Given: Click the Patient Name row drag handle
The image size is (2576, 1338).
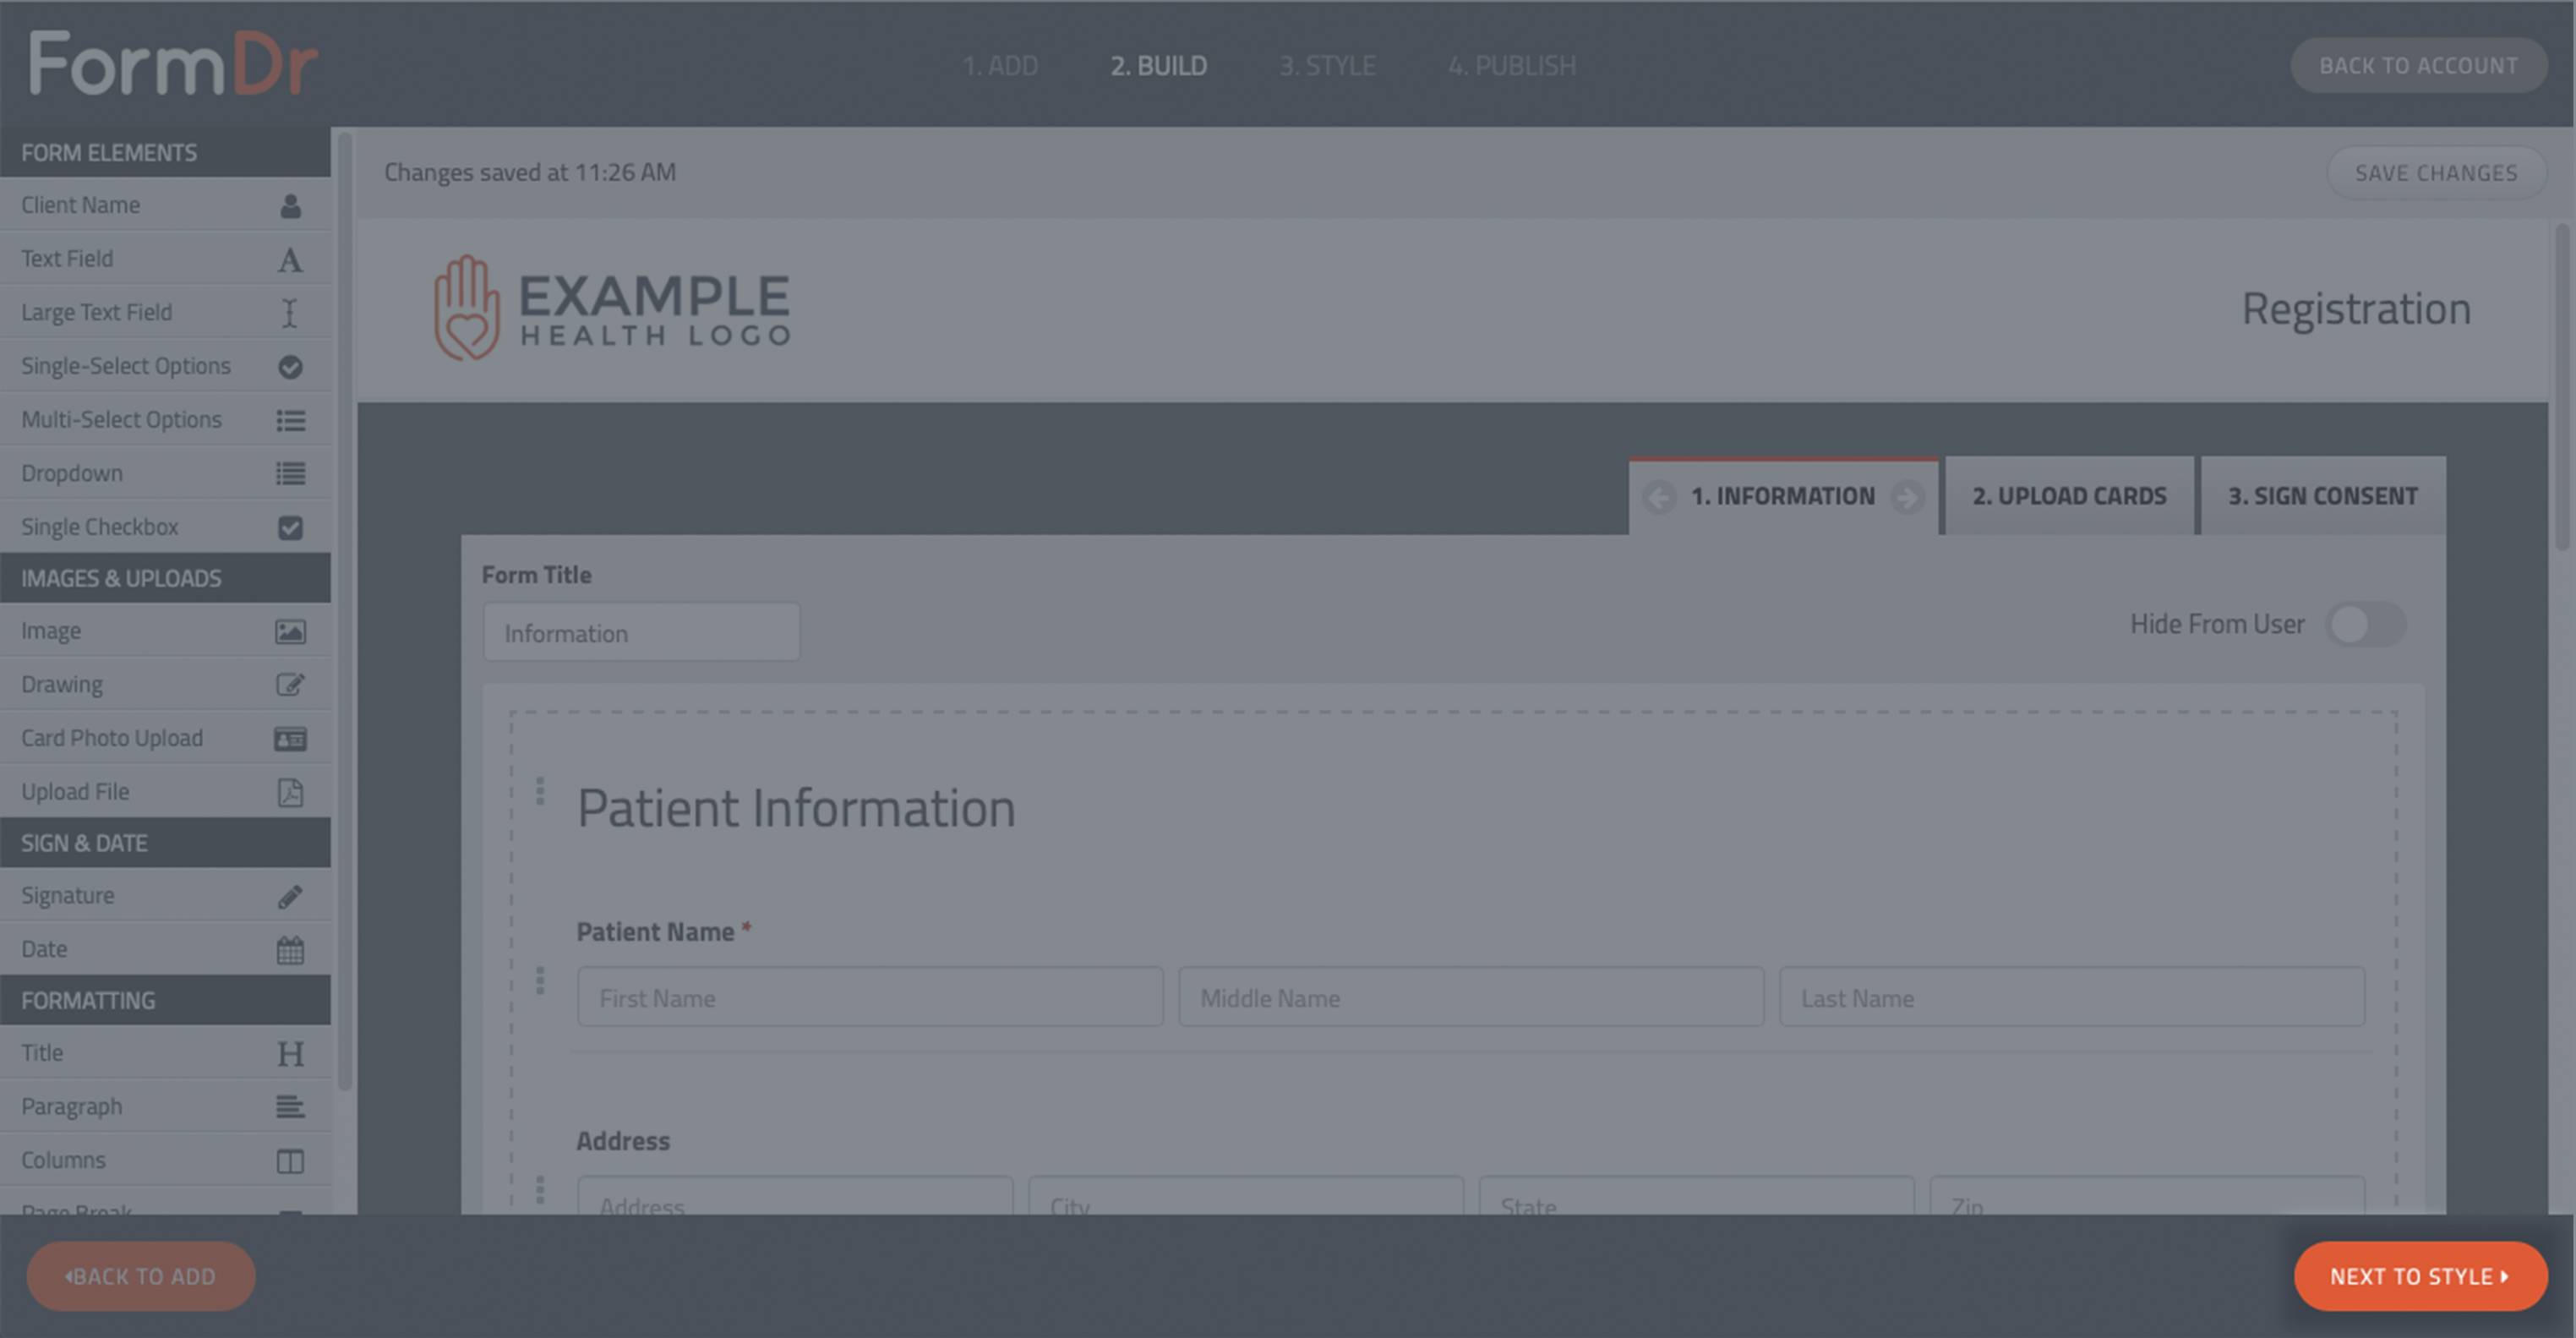Looking at the screenshot, I should click(x=540, y=981).
